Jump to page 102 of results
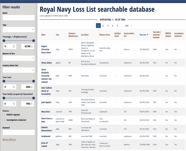Viewport: 186px width, 151px height. coord(127,26)
